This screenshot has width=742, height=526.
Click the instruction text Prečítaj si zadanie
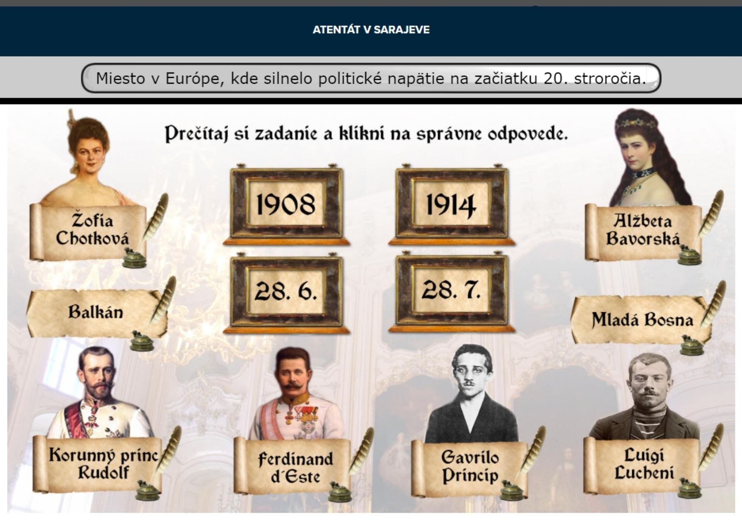tap(366, 133)
